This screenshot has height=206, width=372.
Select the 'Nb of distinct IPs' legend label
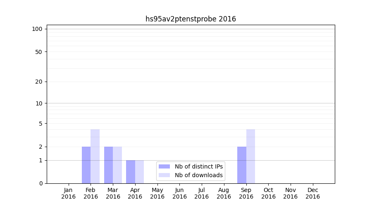pos(198,166)
